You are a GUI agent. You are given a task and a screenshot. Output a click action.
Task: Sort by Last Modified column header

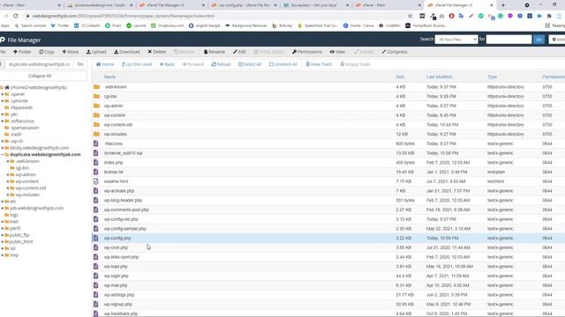439,77
